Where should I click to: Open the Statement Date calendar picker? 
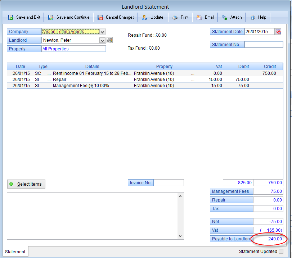click(278, 32)
